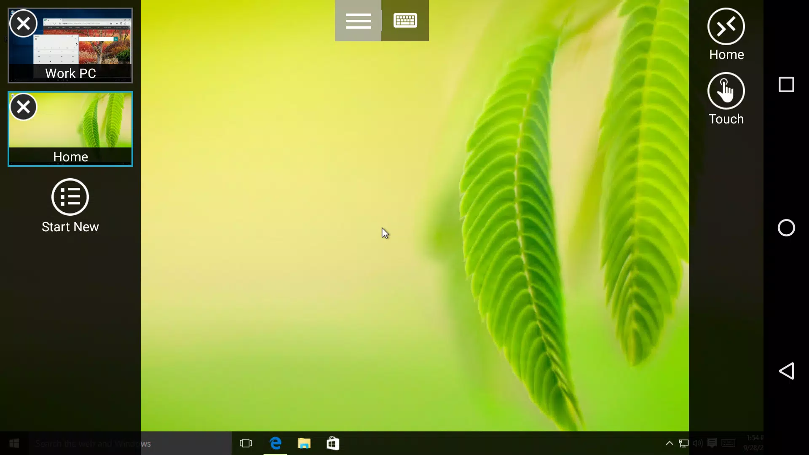This screenshot has width=809, height=455.
Task: Close the Work PC connection
Action: tap(23, 23)
